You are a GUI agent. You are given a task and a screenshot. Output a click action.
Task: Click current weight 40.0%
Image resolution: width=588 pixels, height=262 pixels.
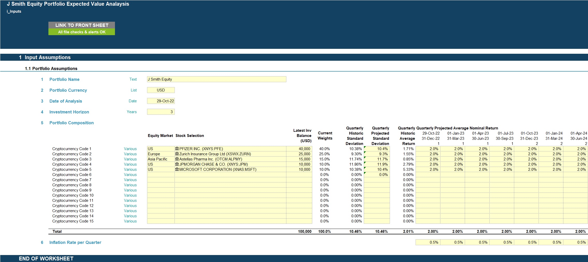(x=324, y=149)
